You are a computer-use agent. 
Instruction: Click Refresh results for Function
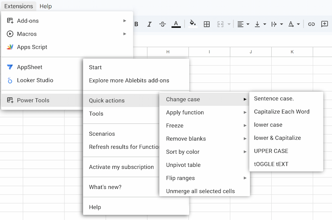tap(121, 147)
